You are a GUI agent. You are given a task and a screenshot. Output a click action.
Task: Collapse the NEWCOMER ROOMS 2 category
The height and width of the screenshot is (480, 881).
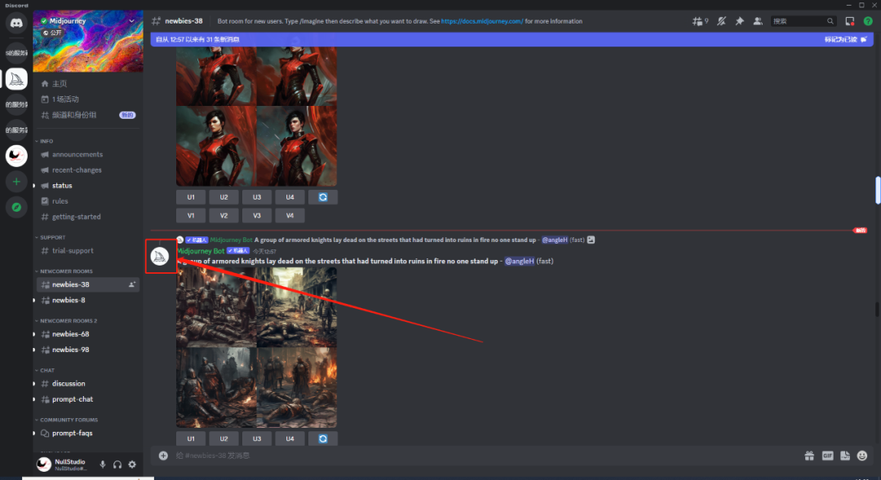(x=66, y=320)
